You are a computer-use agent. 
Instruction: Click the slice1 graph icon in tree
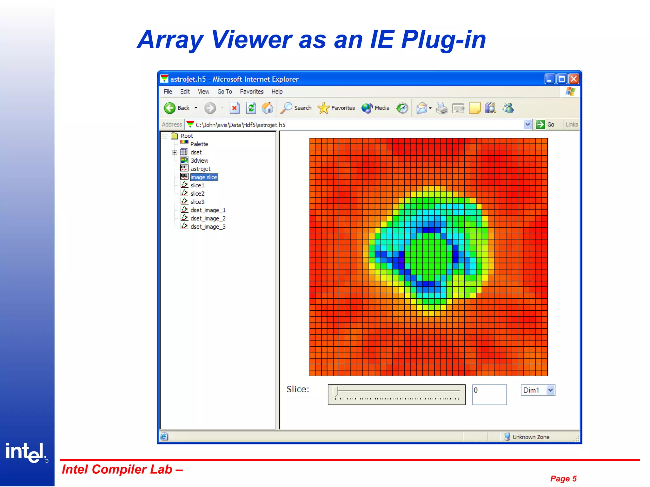184,185
